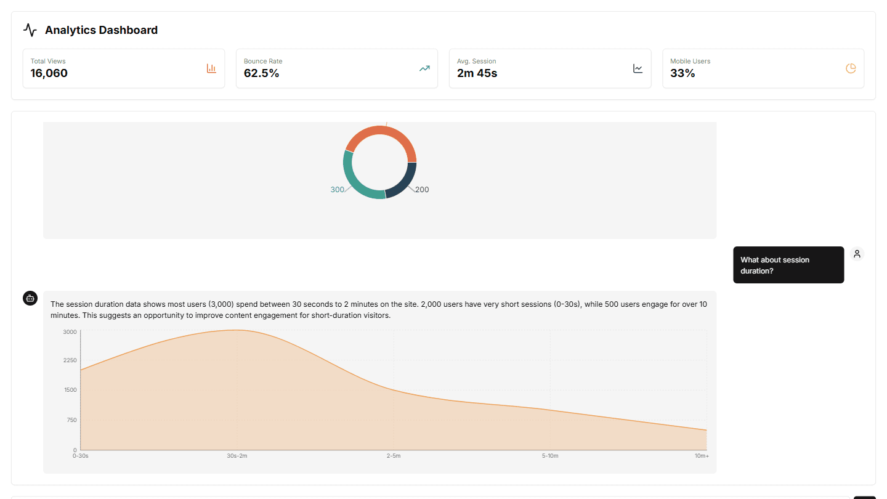The width and height of the screenshot is (887, 499).
Task: Click the robot avatar next to the AI response
Action: (30, 298)
